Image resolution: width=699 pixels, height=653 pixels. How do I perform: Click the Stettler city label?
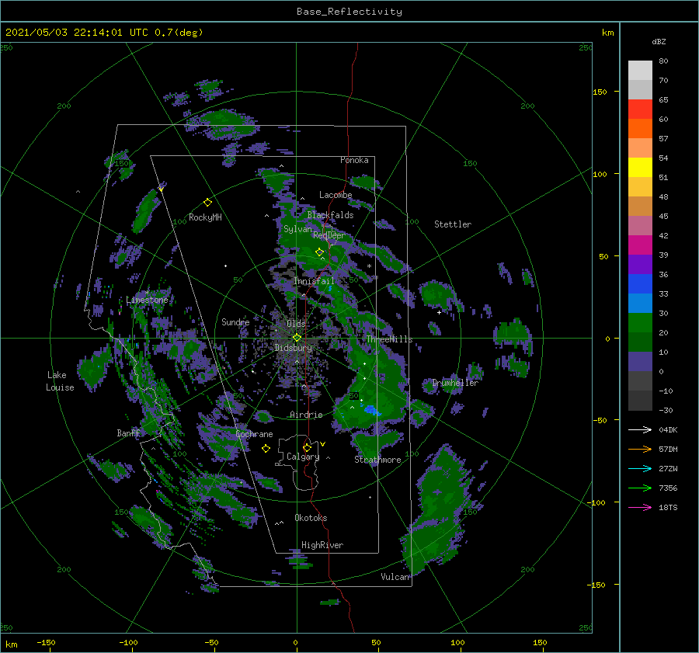pos(453,224)
